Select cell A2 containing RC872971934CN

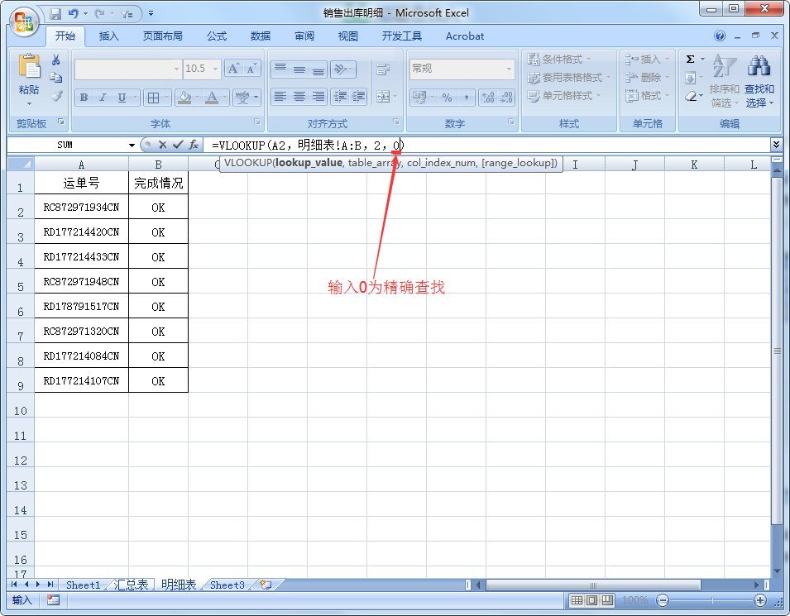(x=81, y=208)
